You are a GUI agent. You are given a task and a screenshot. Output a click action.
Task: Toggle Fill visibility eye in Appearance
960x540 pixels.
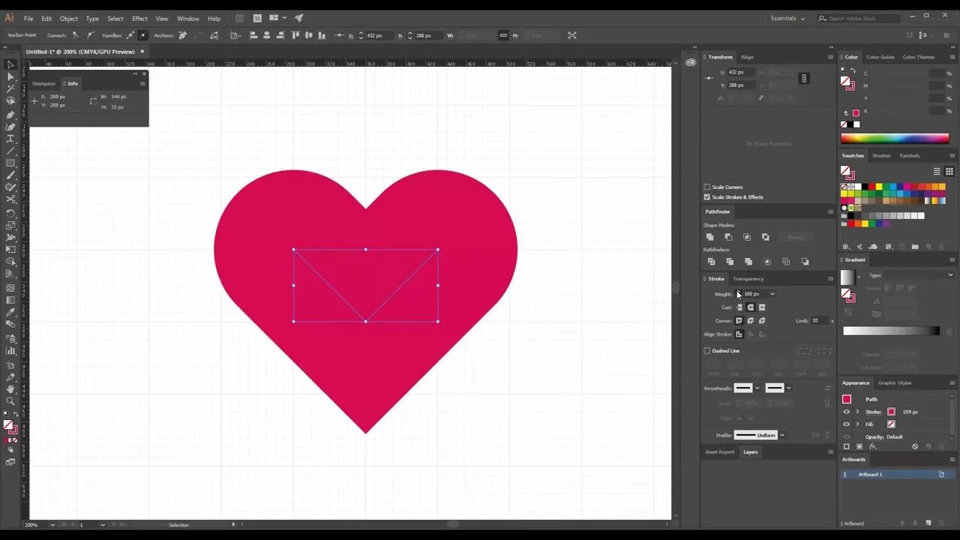point(847,424)
